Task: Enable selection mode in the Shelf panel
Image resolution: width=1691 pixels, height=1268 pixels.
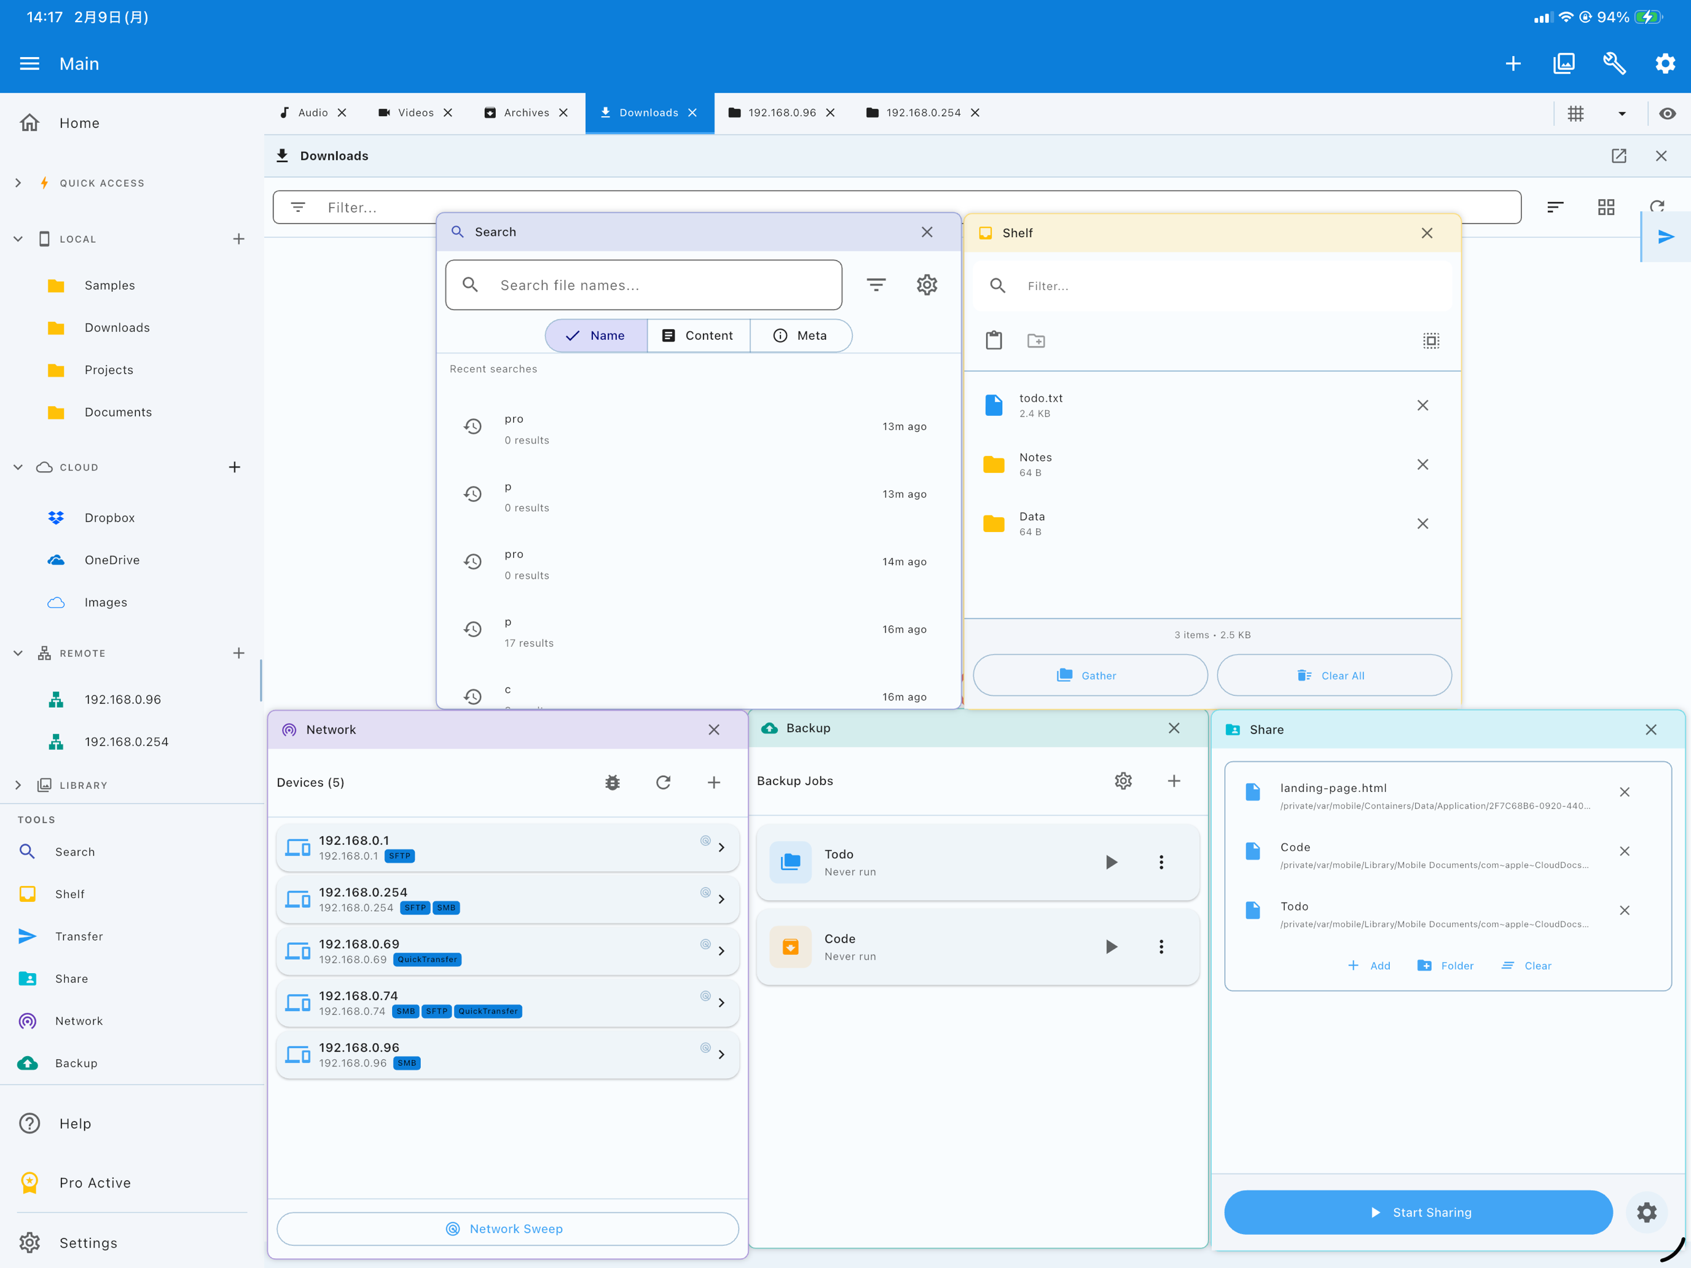Action: (x=1431, y=341)
